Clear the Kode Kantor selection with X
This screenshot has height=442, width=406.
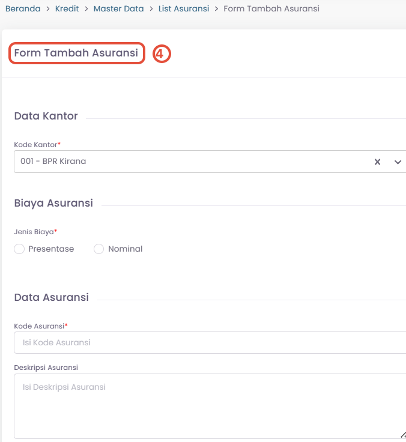377,162
